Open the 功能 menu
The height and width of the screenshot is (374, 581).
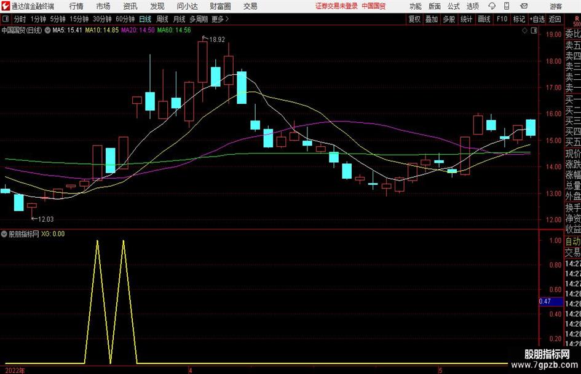pyautogui.click(x=416, y=6)
